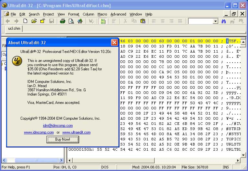
Task: Click into the toolbar search combo box
Action: click(201, 21)
